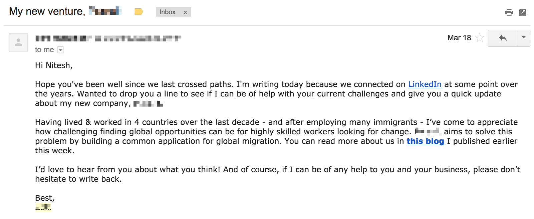Image resolution: width=534 pixels, height=219 pixels.
Task: Click the "to me" recipient text
Action: point(44,50)
